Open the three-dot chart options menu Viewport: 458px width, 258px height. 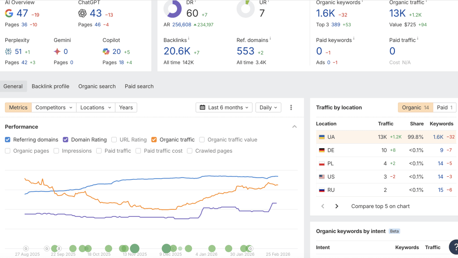pos(291,108)
